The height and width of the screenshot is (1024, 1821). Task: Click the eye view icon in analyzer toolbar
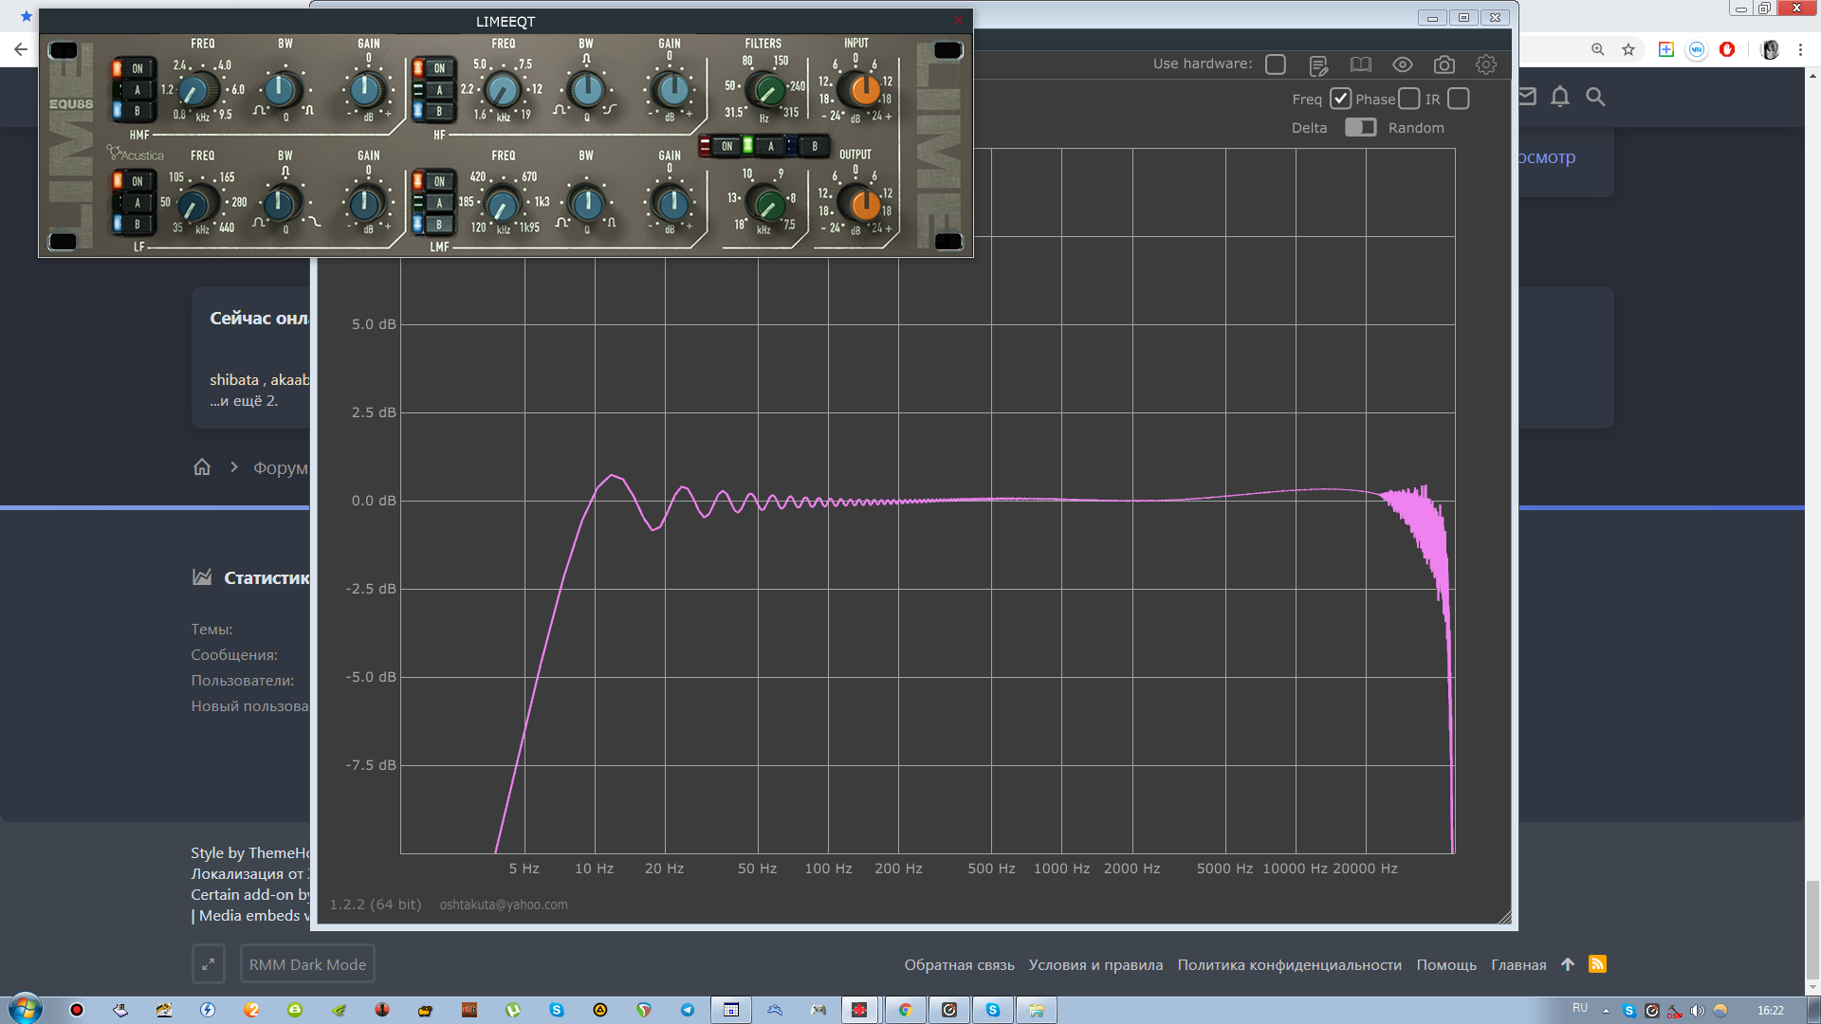point(1403,64)
